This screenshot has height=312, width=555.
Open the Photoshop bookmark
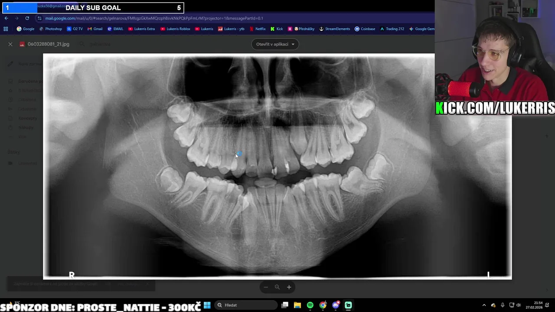[50, 29]
